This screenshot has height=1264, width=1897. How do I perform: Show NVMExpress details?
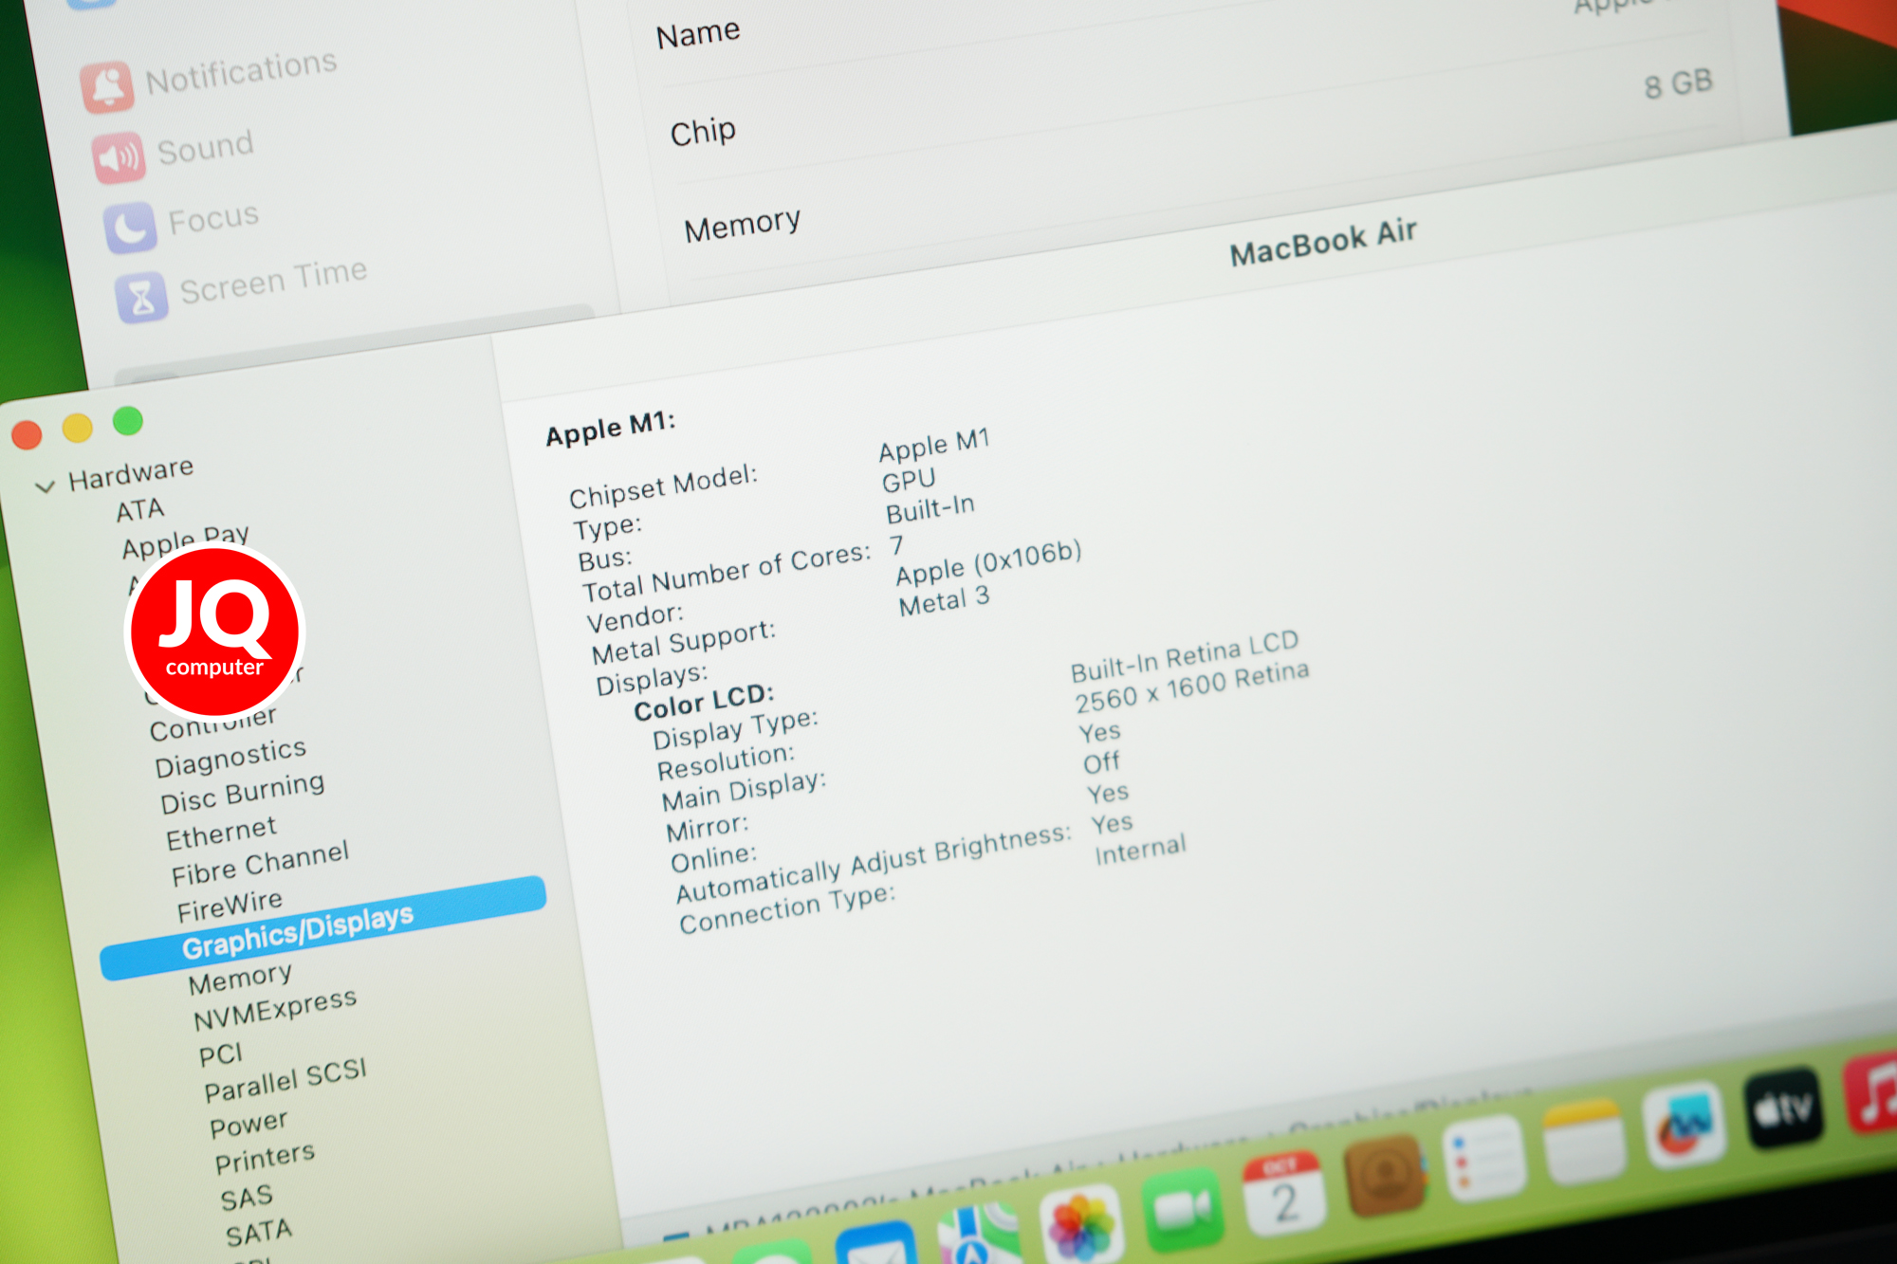pyautogui.click(x=275, y=1009)
